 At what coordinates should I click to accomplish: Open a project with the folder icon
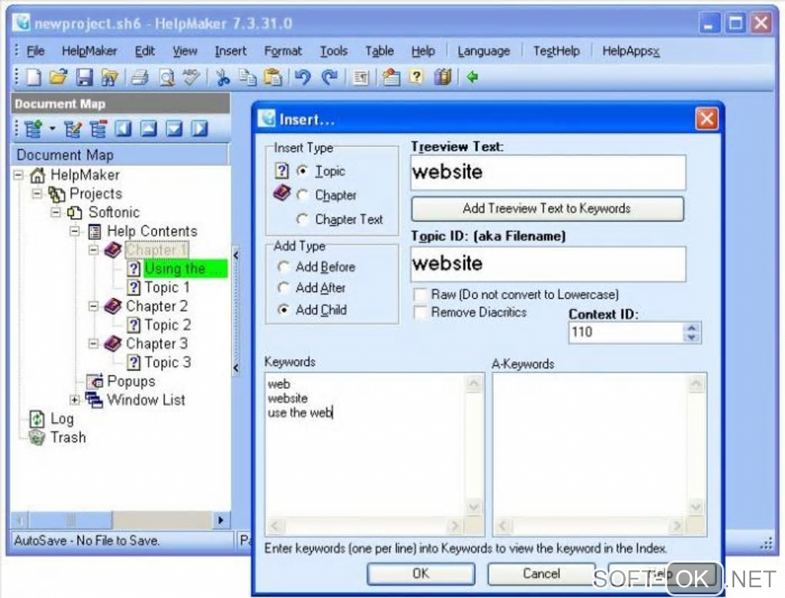point(58,77)
